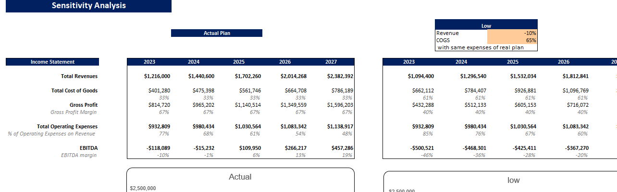Click gross profit value $1,596,203
The width and height of the screenshot is (617, 192).
(x=340, y=105)
